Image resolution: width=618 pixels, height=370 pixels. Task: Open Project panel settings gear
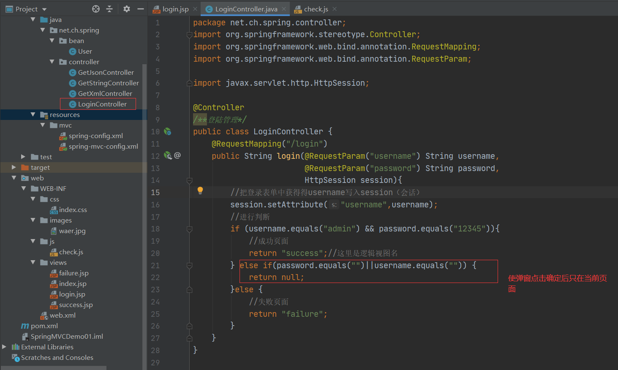[x=126, y=9]
